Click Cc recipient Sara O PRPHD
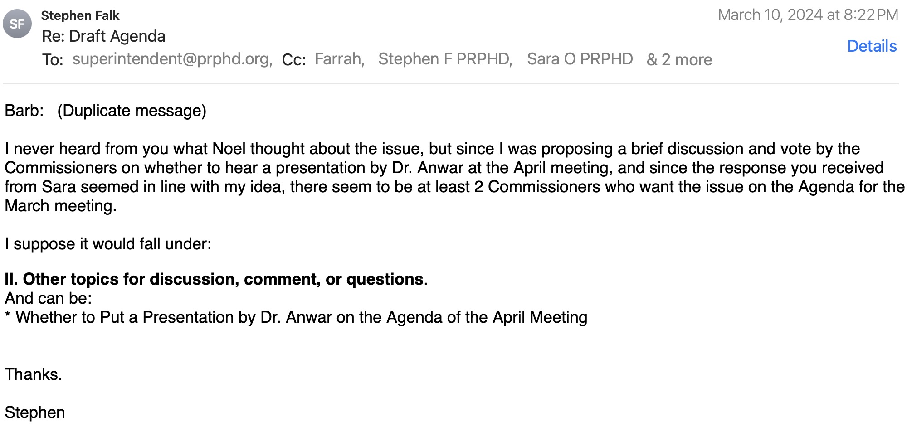The image size is (907, 427). pos(580,59)
